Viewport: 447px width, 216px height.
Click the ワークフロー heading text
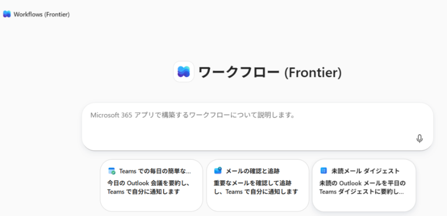[x=239, y=72]
